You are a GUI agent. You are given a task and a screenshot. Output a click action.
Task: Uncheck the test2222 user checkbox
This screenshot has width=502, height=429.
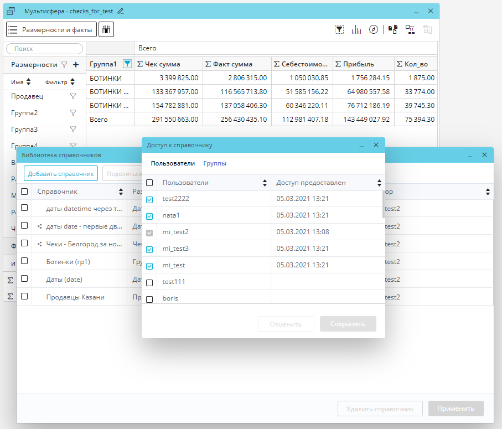pos(149,200)
